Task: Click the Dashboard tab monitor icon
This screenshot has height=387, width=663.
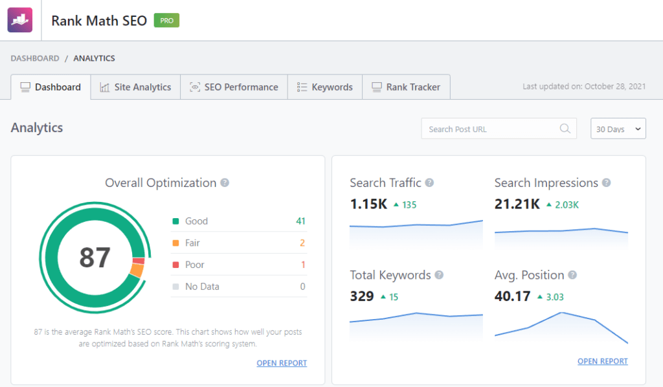Action: coord(25,87)
